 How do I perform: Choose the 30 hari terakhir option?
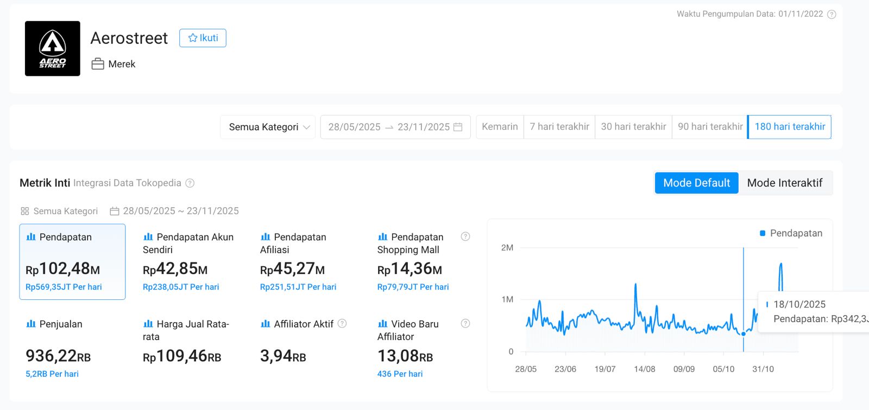pyautogui.click(x=633, y=127)
